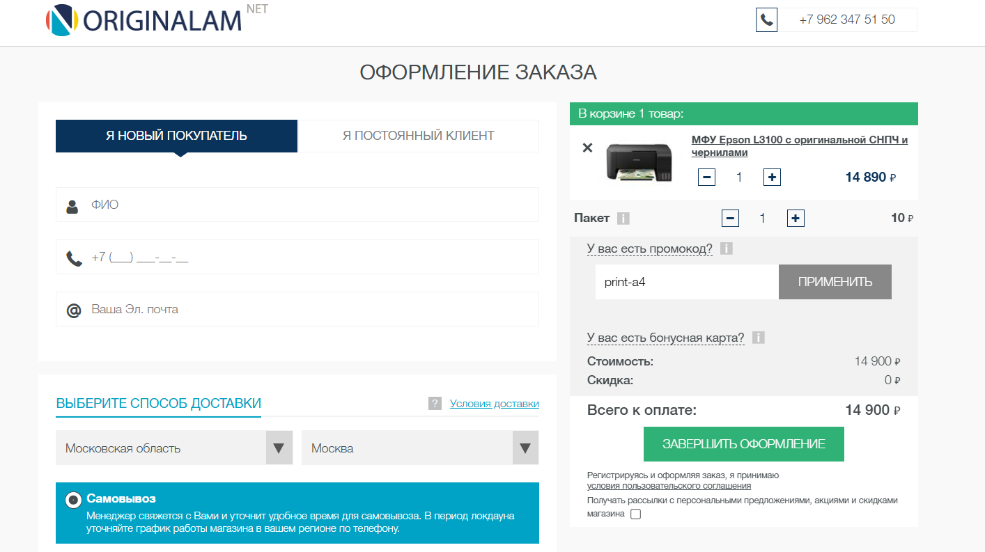Expand the У вас есть бонусная карта? section
Viewport: 985px width, 552px height.
point(666,338)
